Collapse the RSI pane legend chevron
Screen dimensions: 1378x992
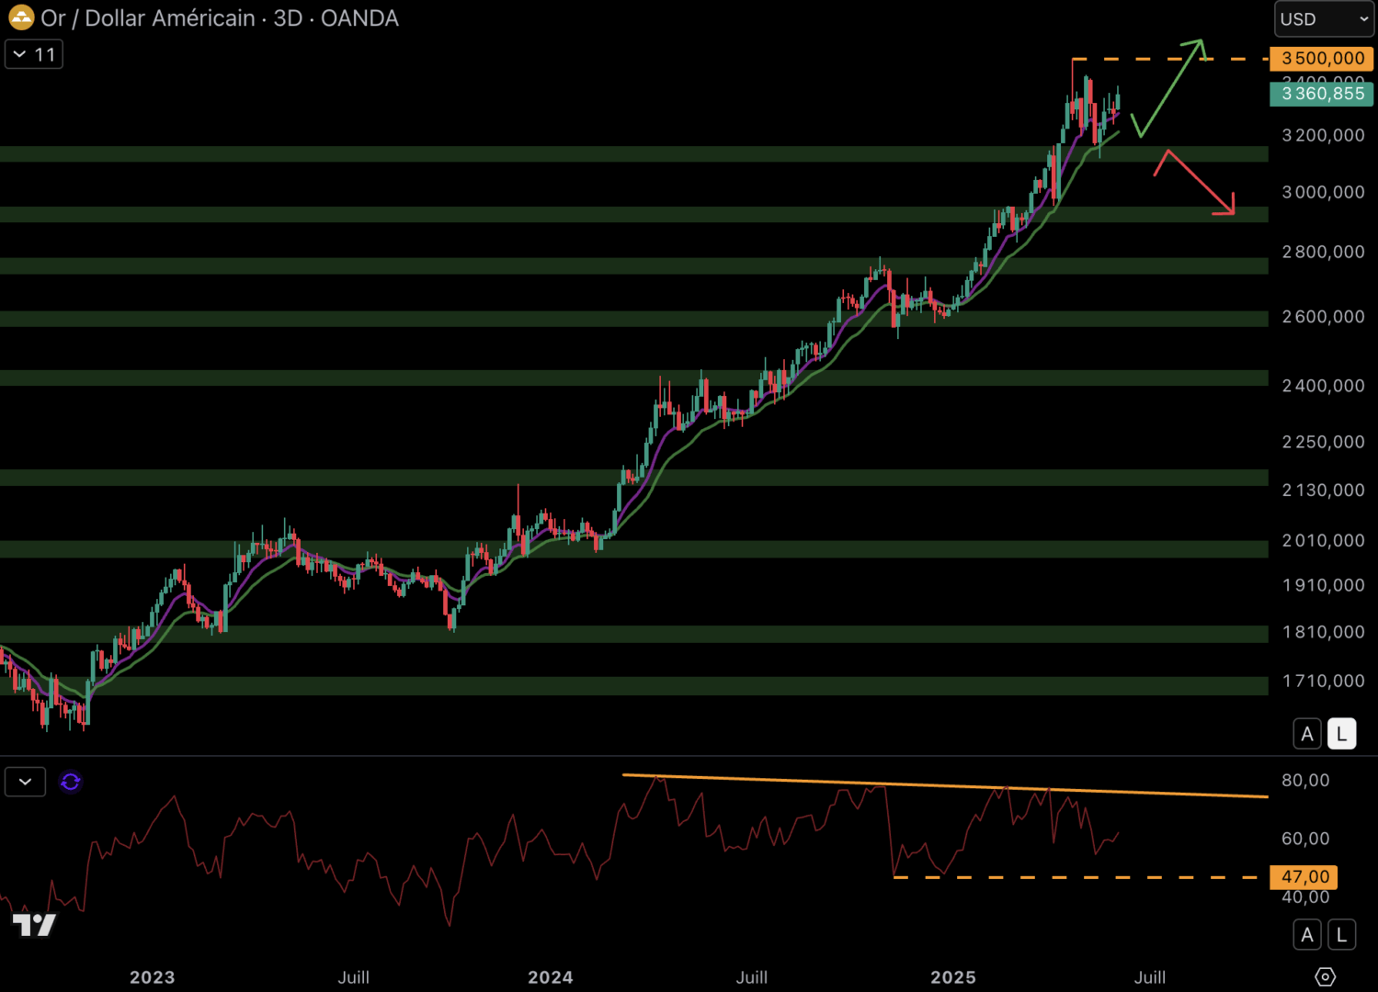tap(25, 782)
